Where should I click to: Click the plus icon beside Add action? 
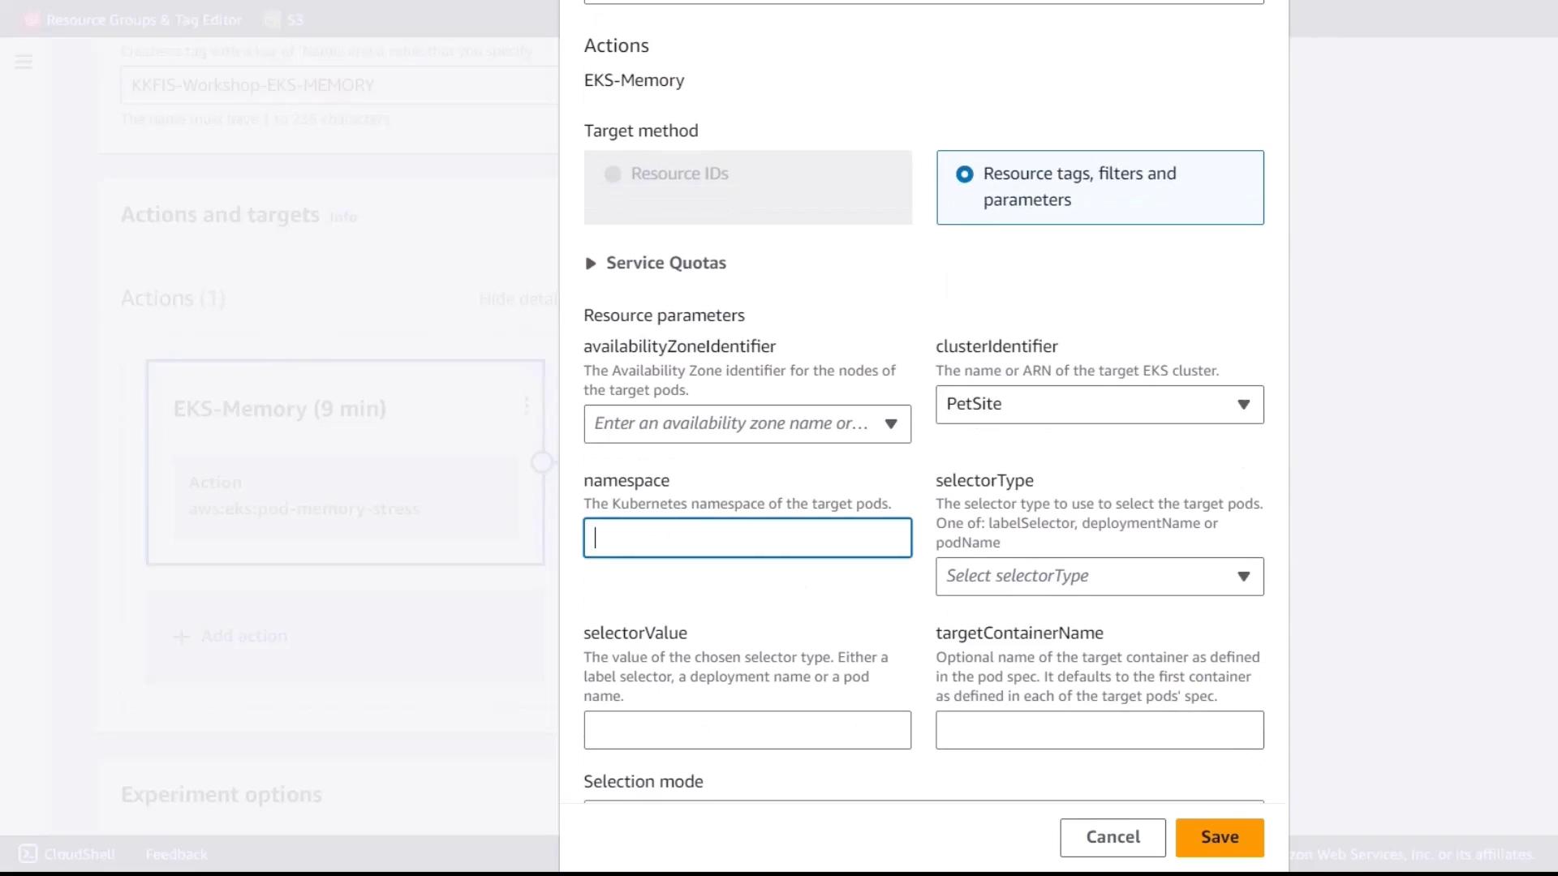point(182,637)
